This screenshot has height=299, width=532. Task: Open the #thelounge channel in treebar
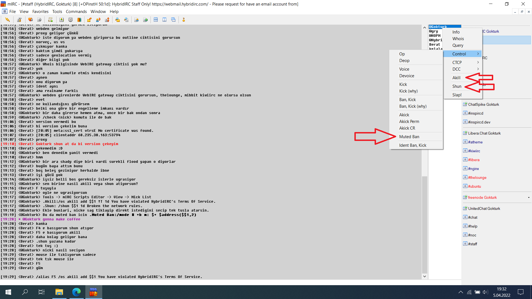[x=477, y=177]
